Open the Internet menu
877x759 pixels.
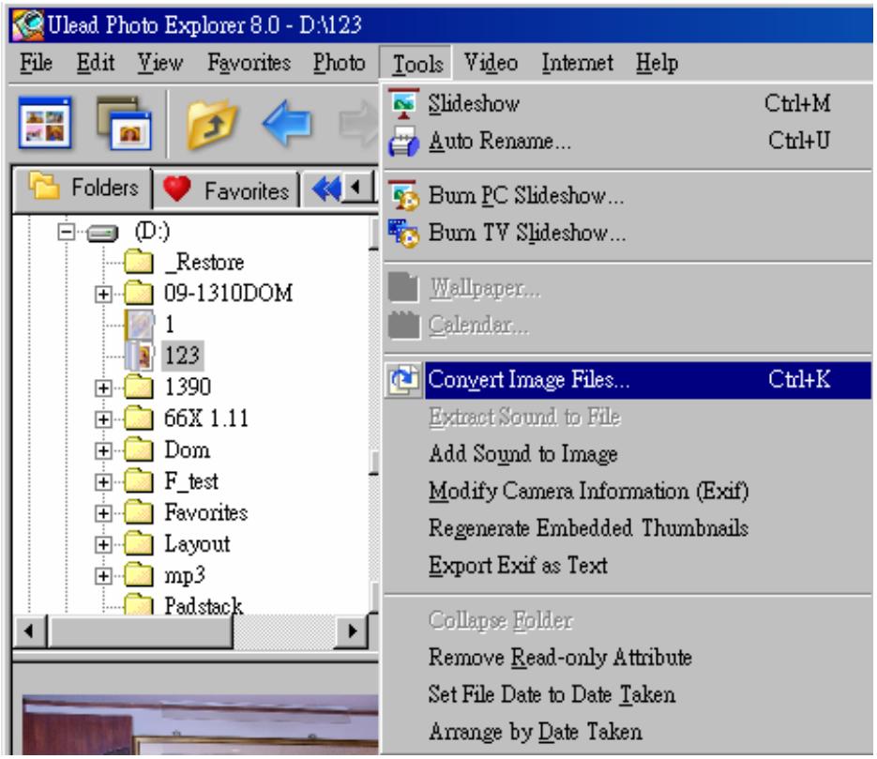577,63
